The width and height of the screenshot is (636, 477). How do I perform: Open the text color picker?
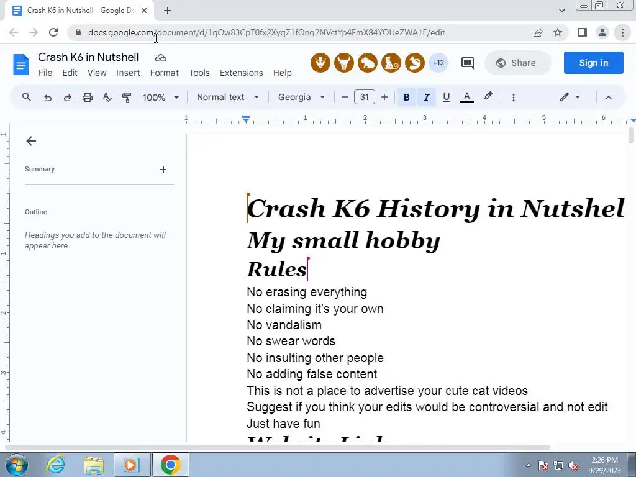[x=467, y=98]
